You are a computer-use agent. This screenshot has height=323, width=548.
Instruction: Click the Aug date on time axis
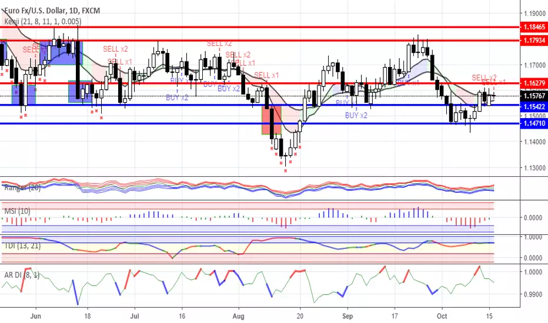tap(238, 316)
